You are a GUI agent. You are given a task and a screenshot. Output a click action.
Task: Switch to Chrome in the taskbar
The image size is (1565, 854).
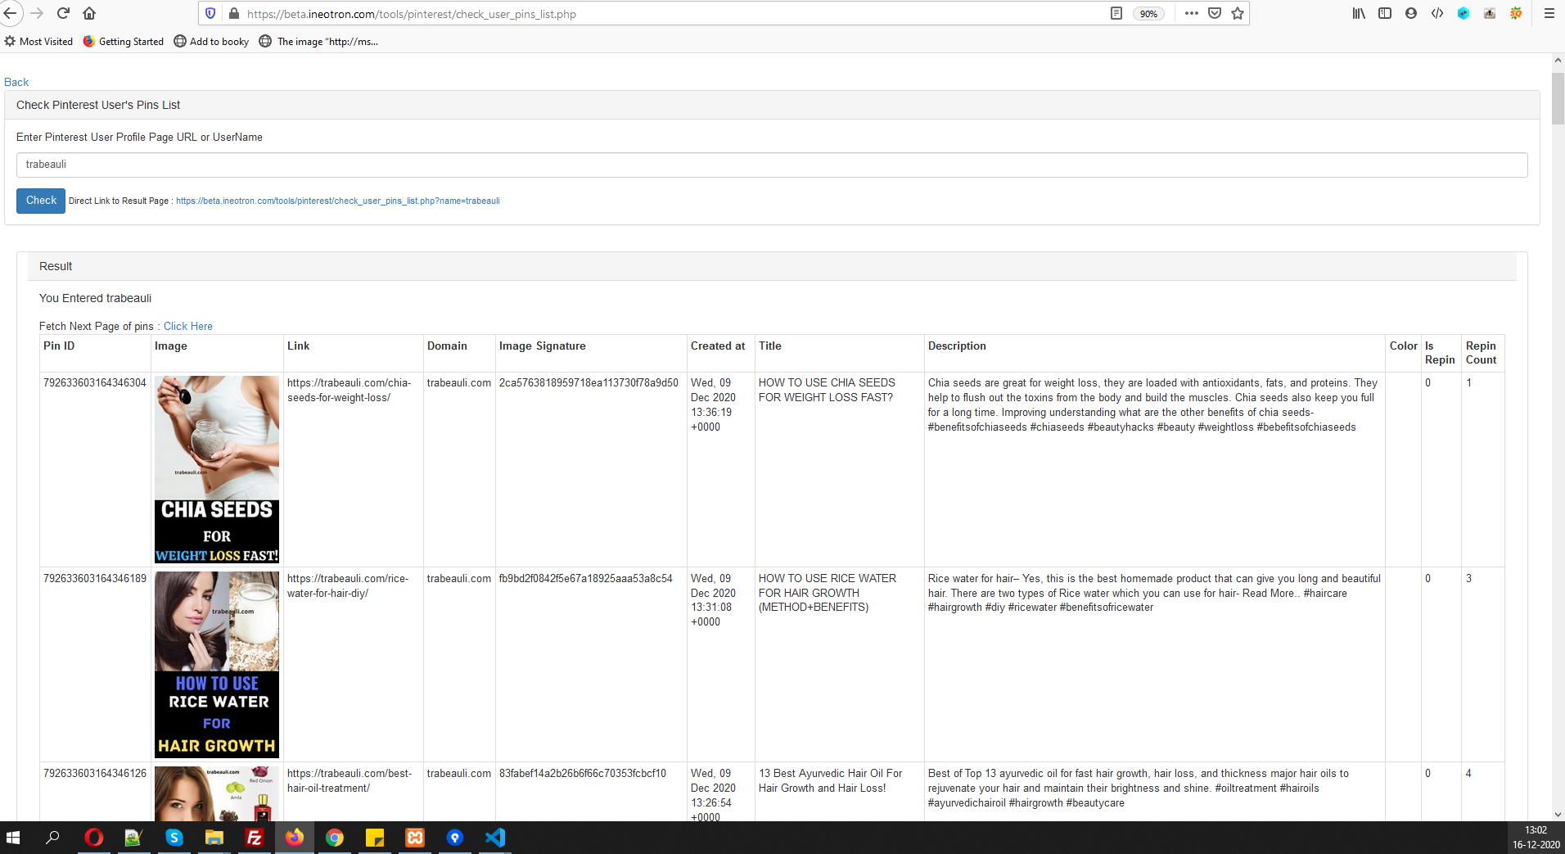click(x=335, y=838)
